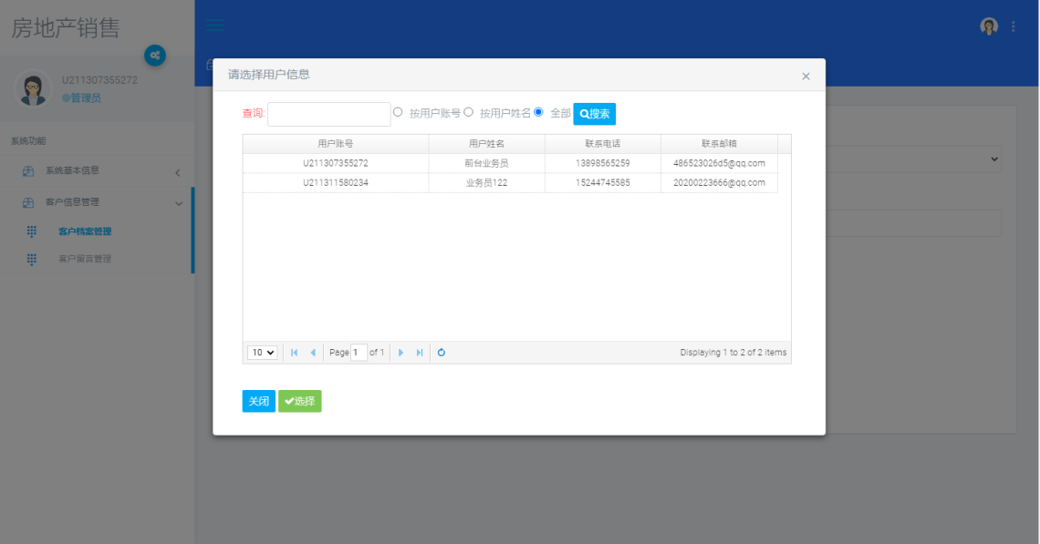Click the 客户留言管理 grid icon in sidebar

pyautogui.click(x=31, y=259)
